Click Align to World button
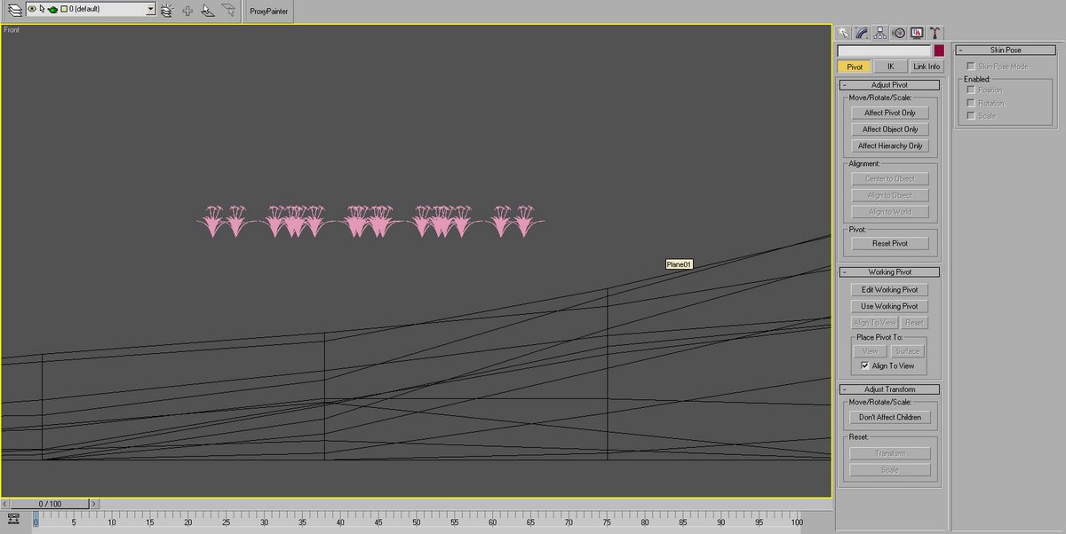This screenshot has width=1066, height=534. tap(890, 212)
